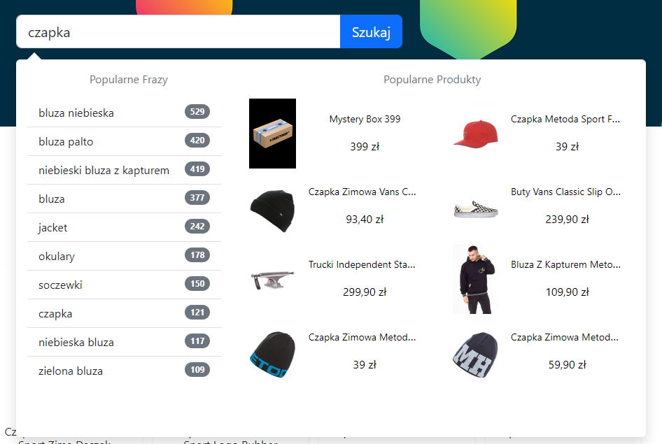The image size is (662, 444).
Task: Select the black and blue Metoda beanie image
Action: pos(272,355)
